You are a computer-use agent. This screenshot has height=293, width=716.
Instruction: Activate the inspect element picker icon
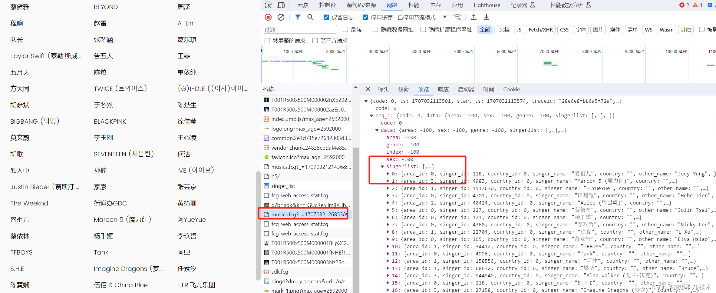pyautogui.click(x=268, y=5)
